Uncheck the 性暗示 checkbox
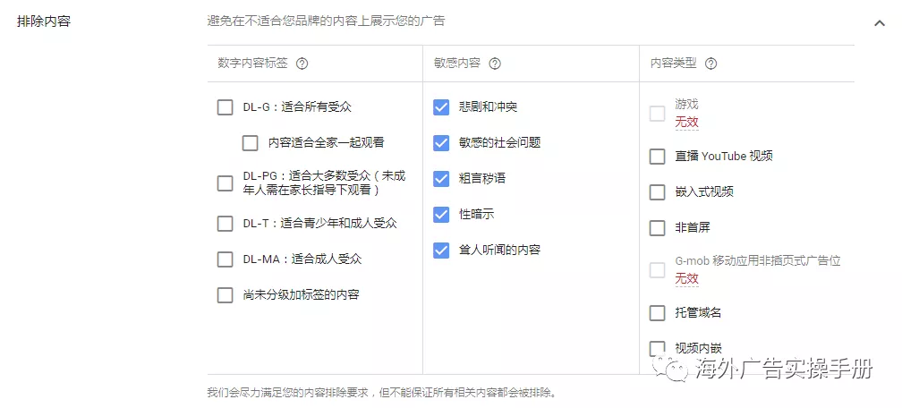The width and height of the screenshot is (902, 408). 441,214
